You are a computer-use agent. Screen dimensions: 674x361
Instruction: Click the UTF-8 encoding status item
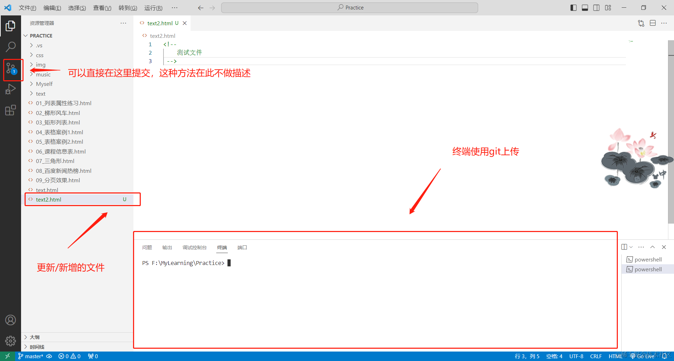click(x=576, y=356)
